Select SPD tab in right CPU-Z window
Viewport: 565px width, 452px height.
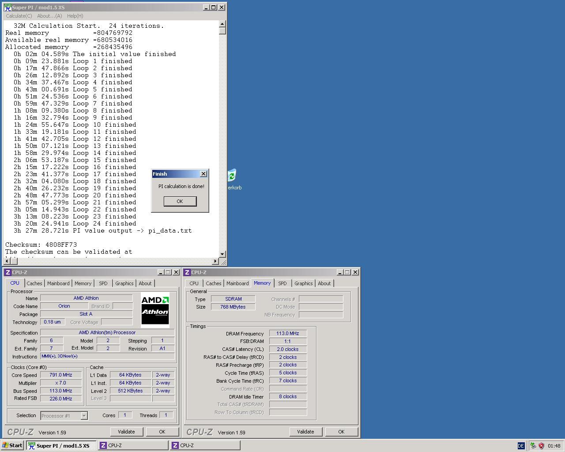tap(282, 283)
